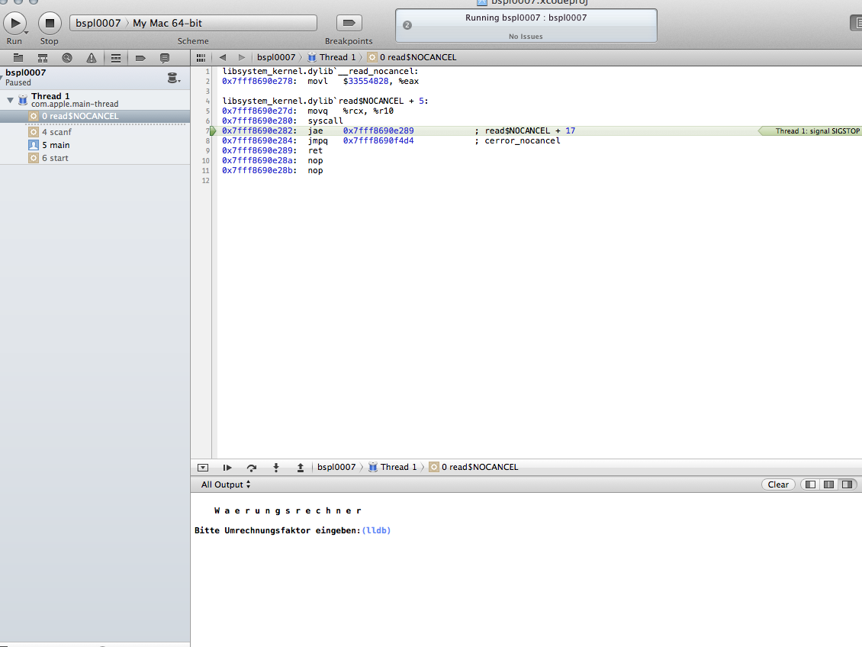
Task: Stop the running bspl0007 process
Action: (x=50, y=23)
